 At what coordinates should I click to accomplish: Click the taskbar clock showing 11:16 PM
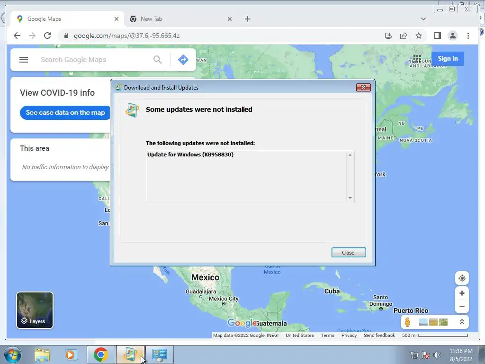pos(461,355)
